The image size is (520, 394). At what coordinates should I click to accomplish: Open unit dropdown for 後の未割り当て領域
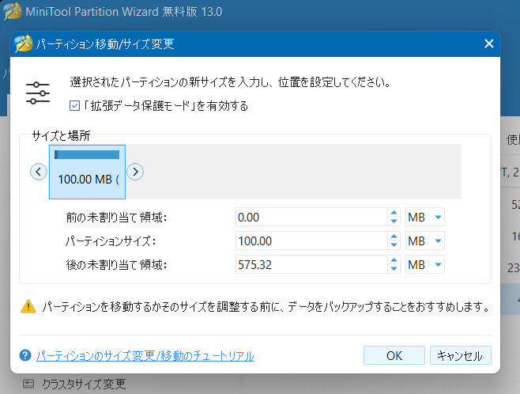437,264
